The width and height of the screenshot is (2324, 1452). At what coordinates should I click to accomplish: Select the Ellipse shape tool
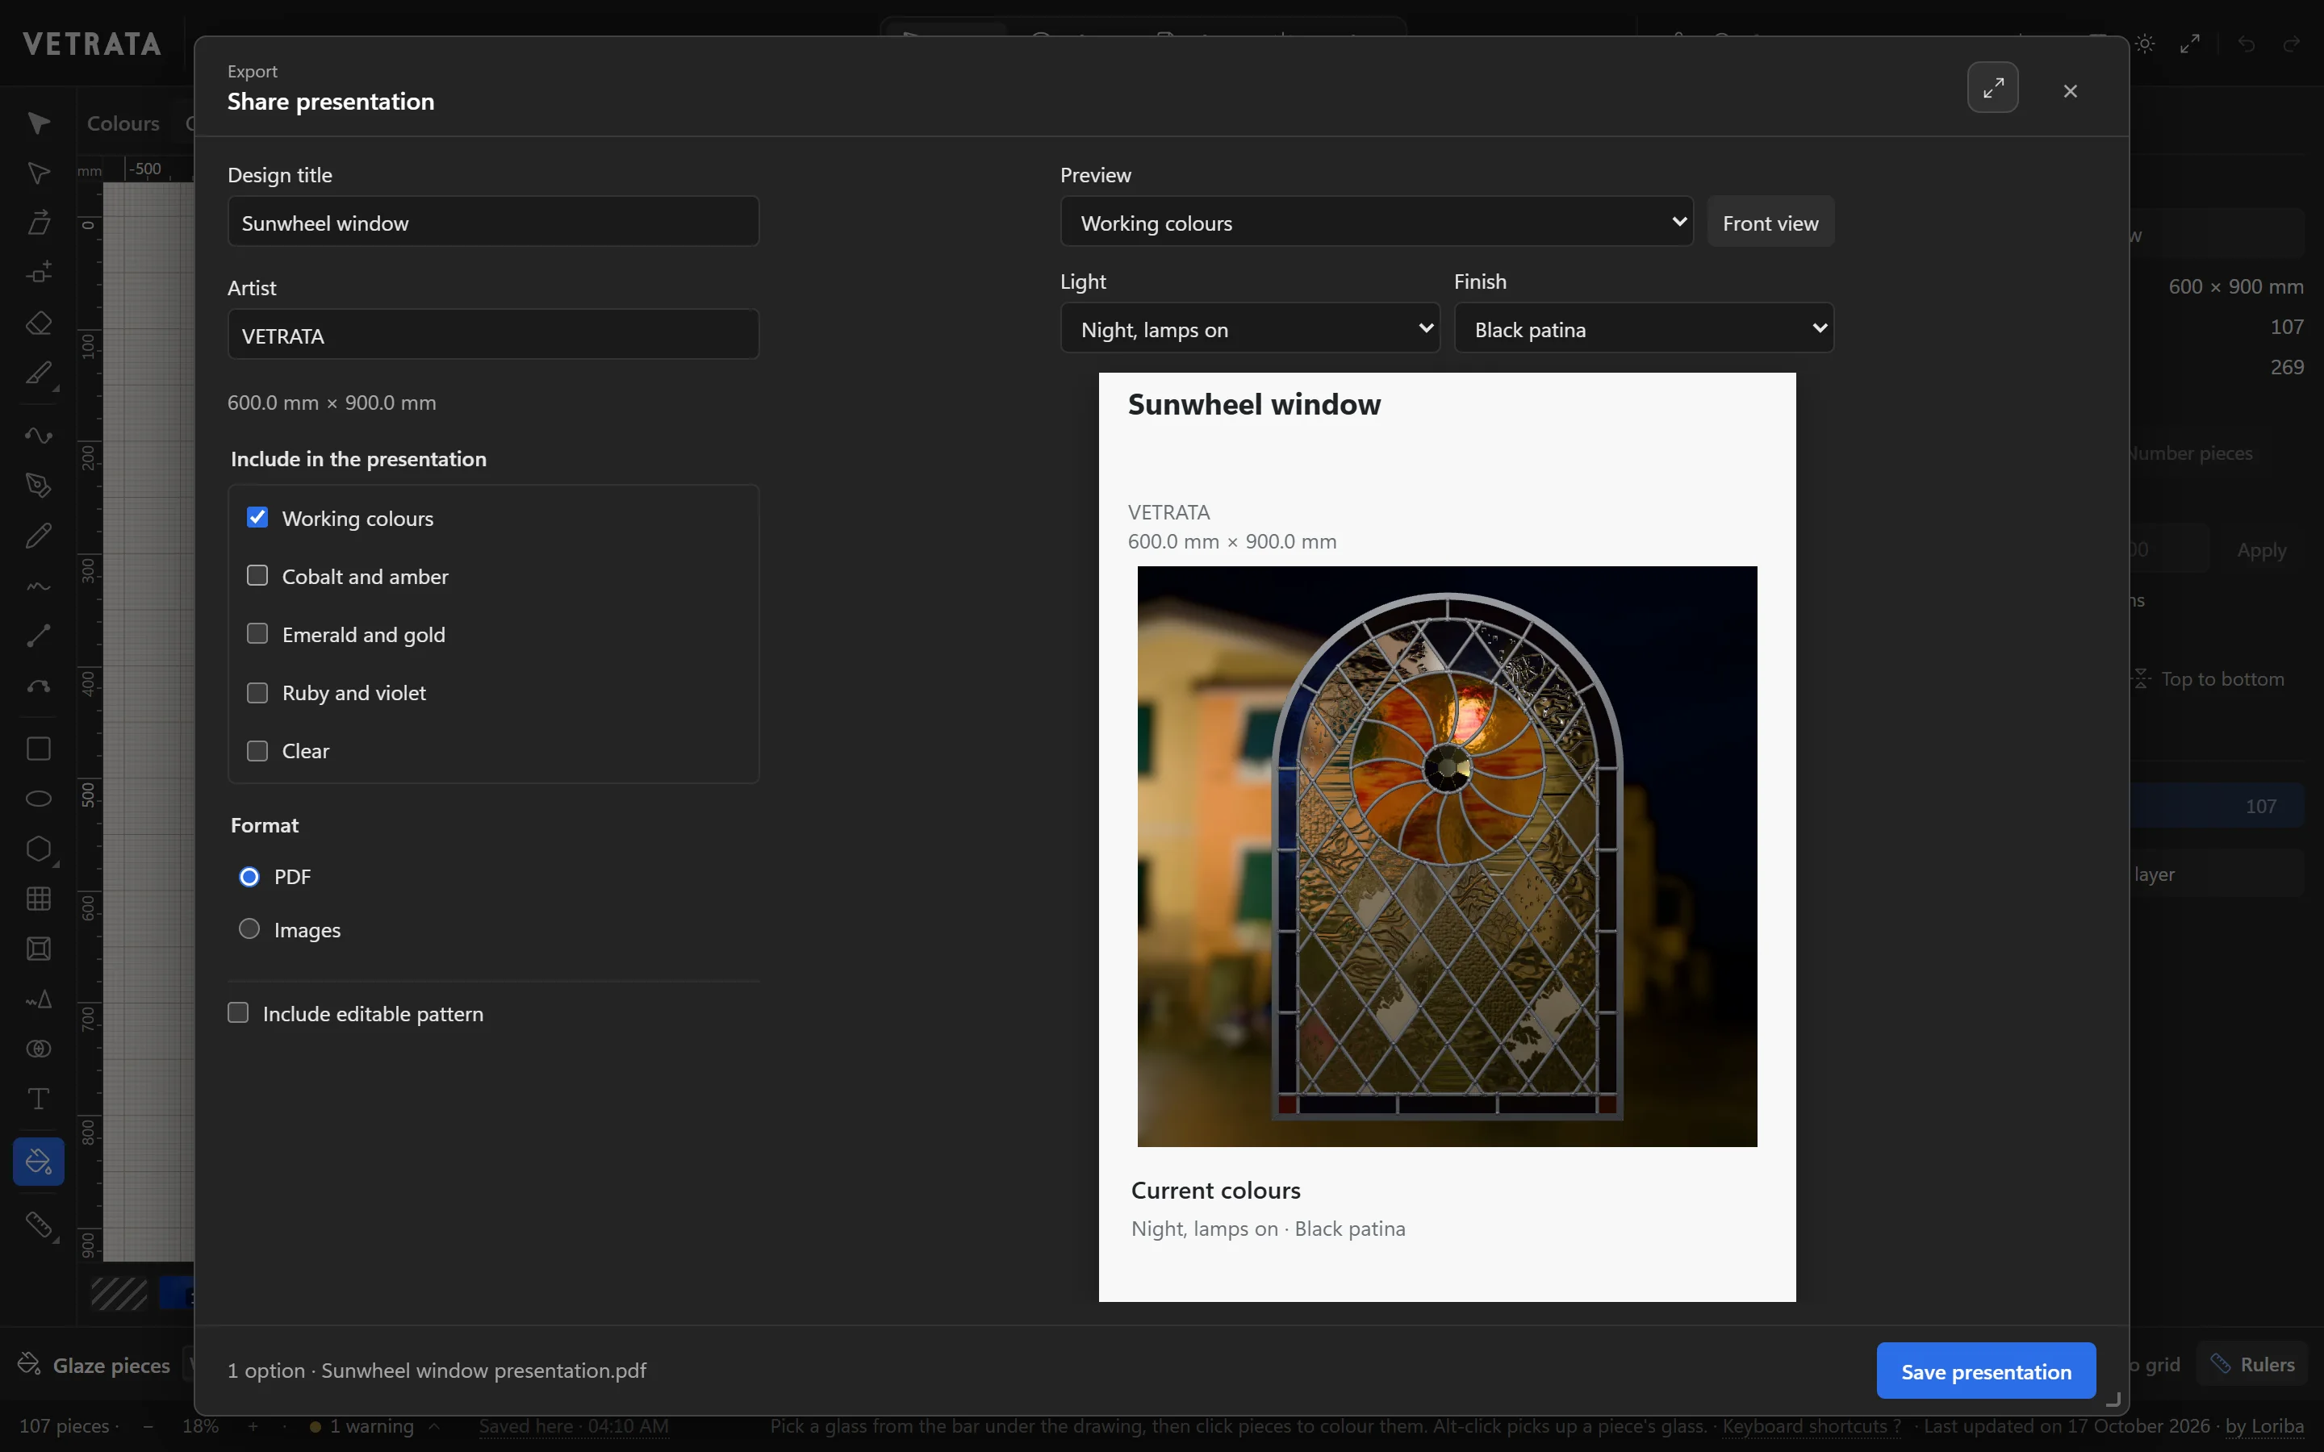click(x=39, y=798)
